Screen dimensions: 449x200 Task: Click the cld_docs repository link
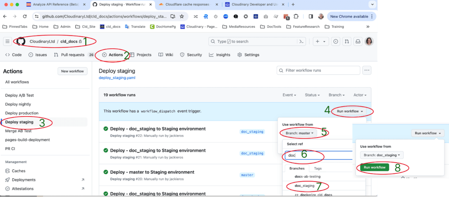[x=69, y=42]
